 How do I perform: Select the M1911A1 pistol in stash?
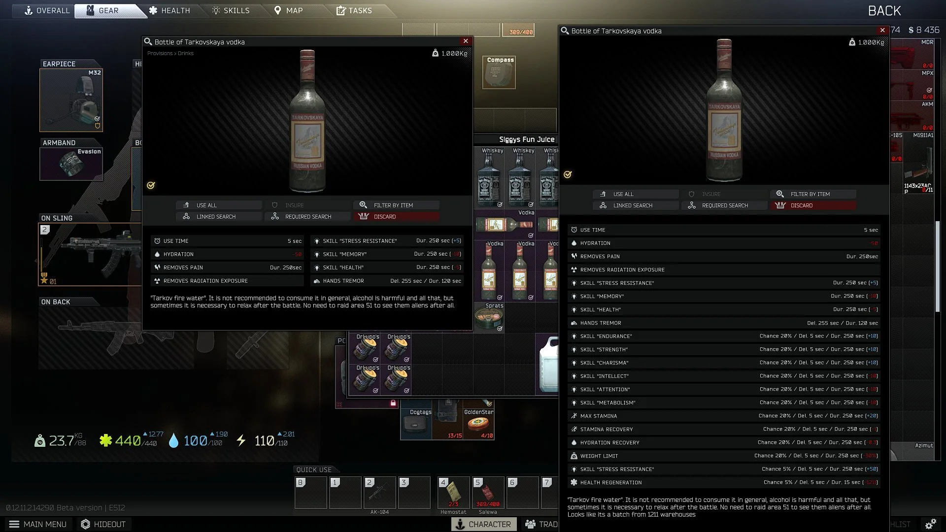[x=918, y=163]
